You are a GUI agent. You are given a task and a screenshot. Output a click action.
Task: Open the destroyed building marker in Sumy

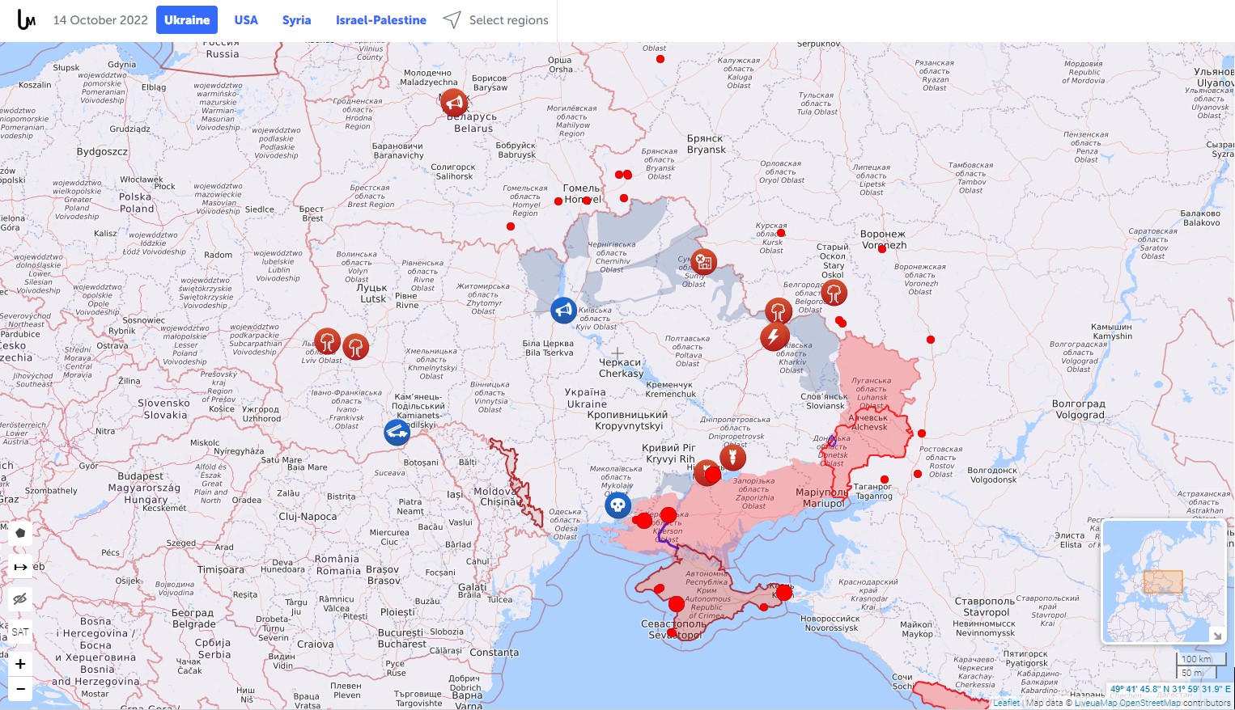[x=703, y=261]
